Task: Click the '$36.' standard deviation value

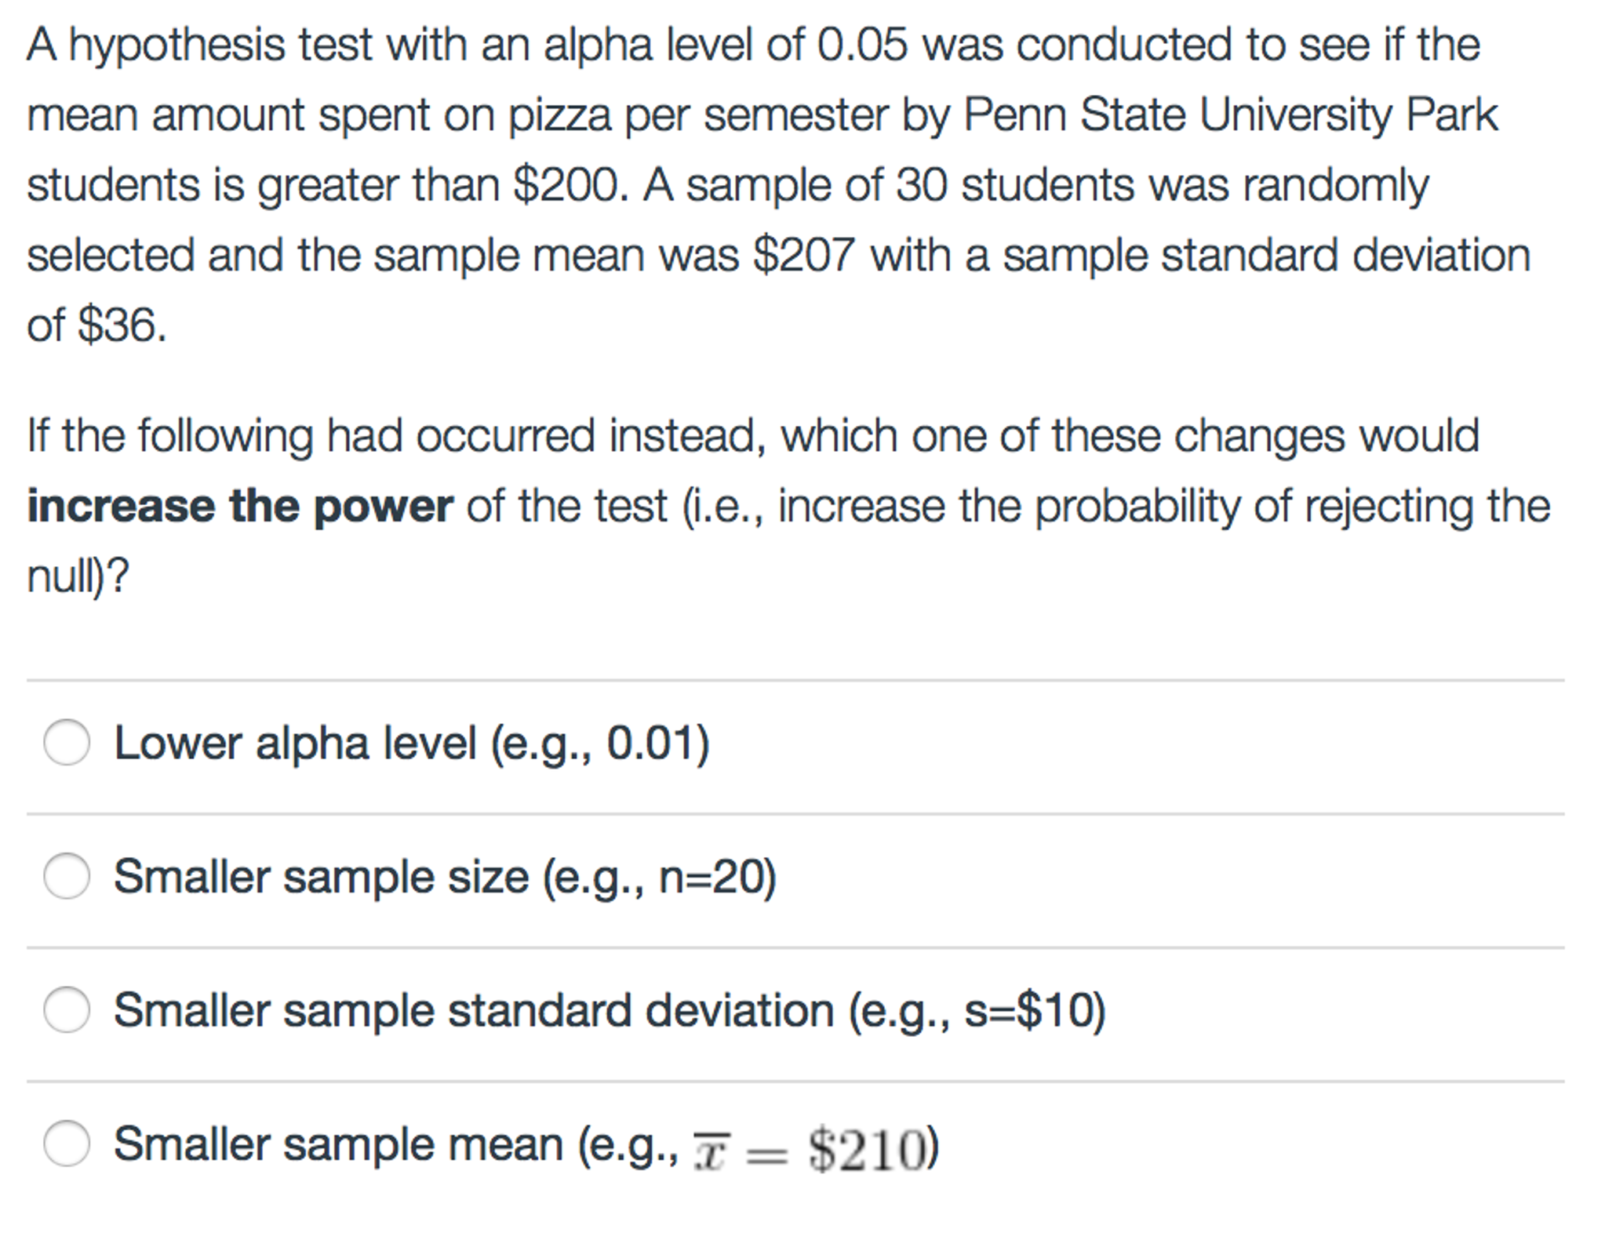Action: [x=122, y=325]
